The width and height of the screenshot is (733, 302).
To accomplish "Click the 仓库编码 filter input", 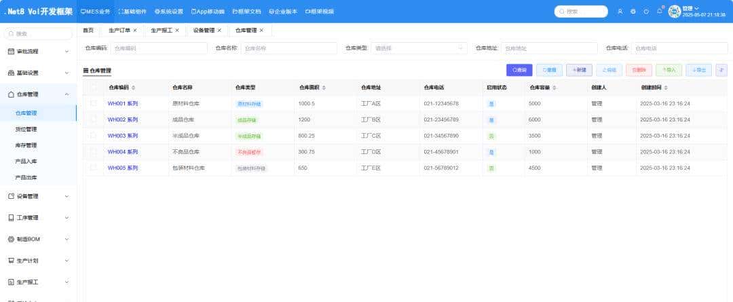I will 159,48.
